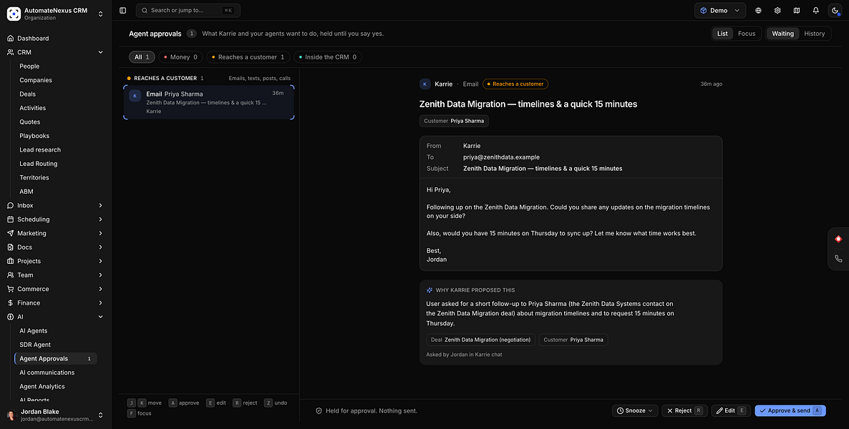Click Approve & send button
Screen dimensions: 849x429
[790, 410]
